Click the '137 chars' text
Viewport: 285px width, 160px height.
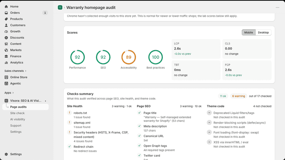click(x=150, y=130)
